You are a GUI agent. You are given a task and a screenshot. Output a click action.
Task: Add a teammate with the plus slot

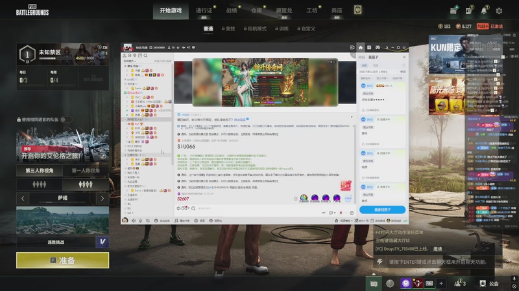point(441,283)
